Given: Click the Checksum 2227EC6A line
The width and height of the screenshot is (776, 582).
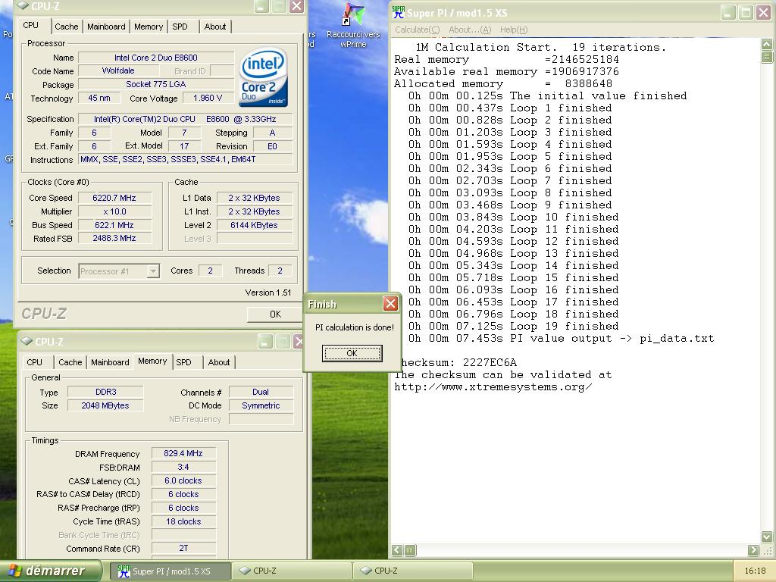Looking at the screenshot, I should [x=455, y=363].
